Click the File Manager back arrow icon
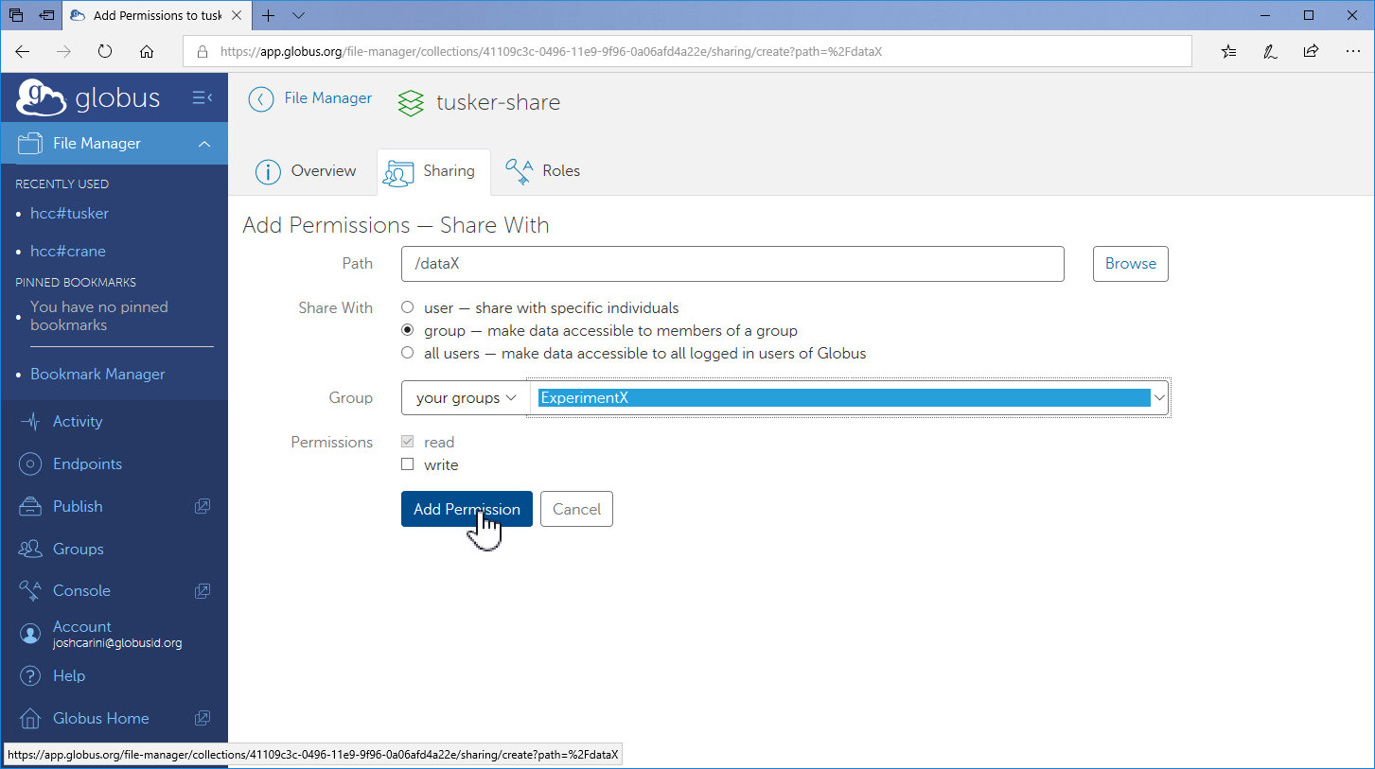 point(261,99)
